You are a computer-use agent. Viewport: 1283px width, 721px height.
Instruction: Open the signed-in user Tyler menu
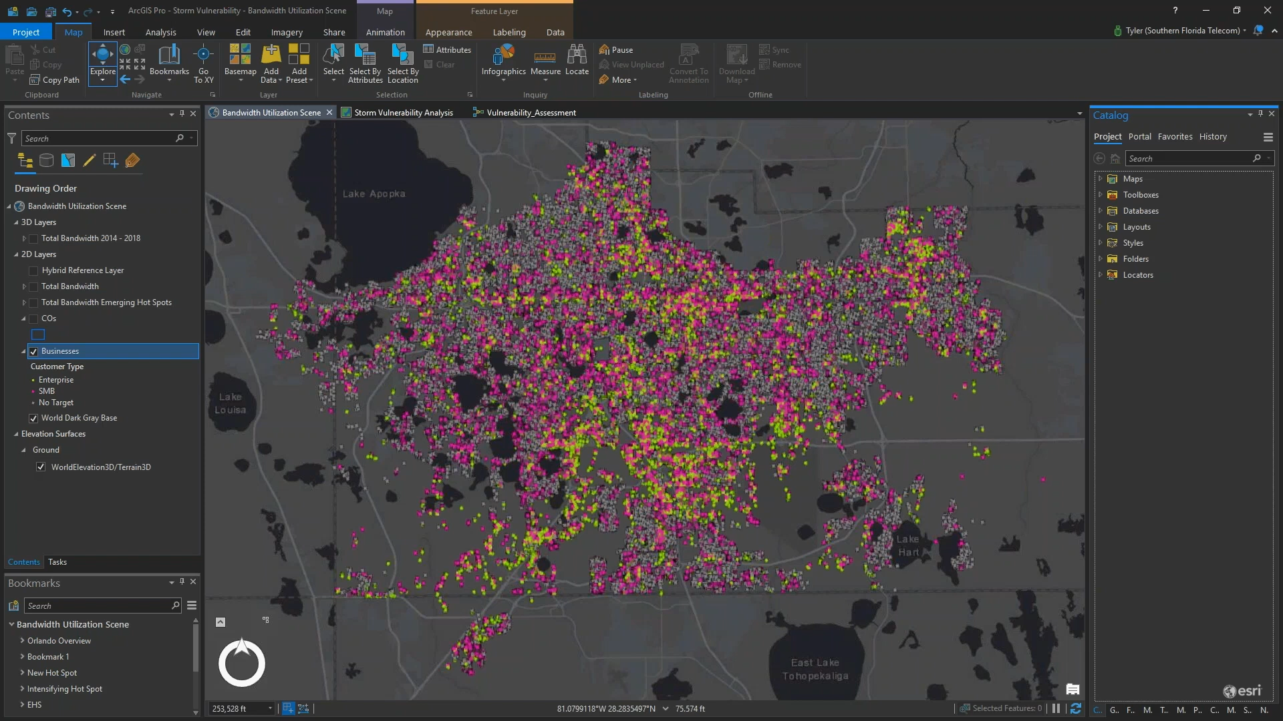(1181, 31)
